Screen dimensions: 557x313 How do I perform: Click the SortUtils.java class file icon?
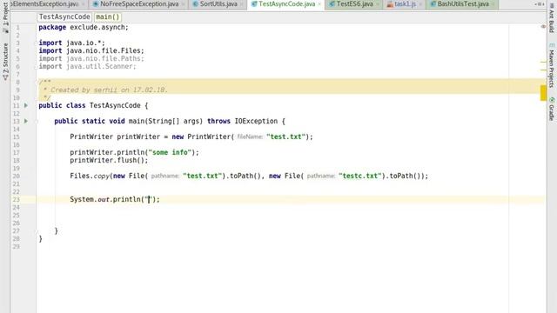click(195, 4)
